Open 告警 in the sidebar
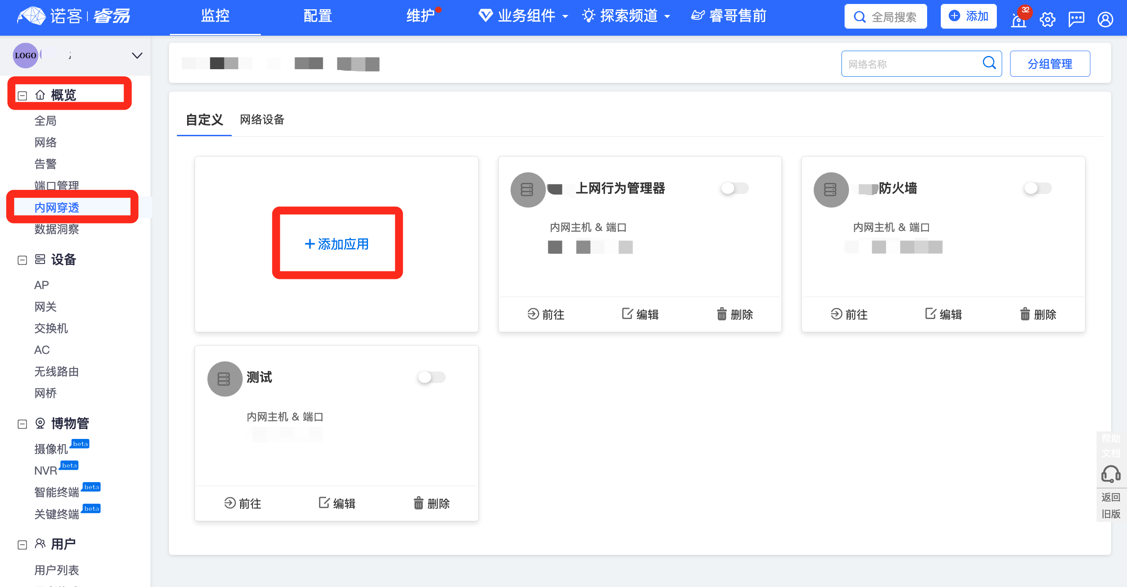This screenshot has height=587, width=1127. click(x=45, y=164)
